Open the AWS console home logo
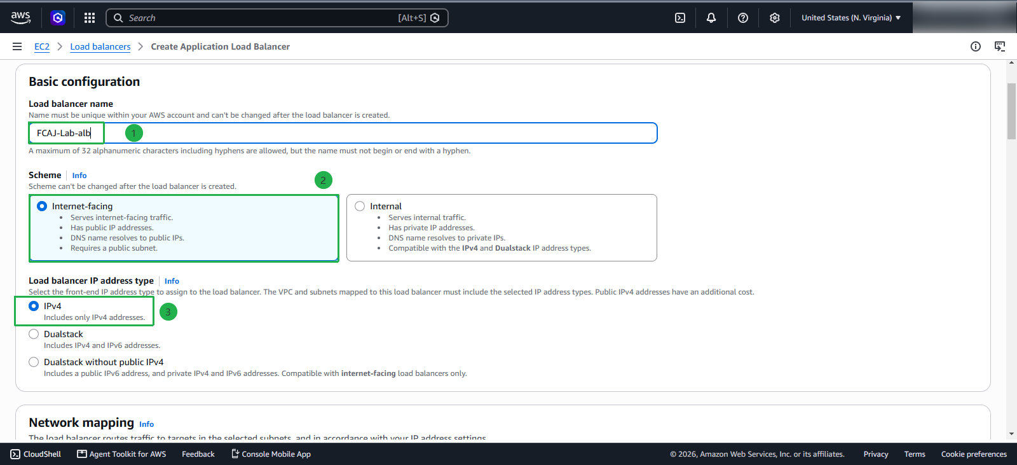The height and width of the screenshot is (465, 1017). [x=20, y=18]
